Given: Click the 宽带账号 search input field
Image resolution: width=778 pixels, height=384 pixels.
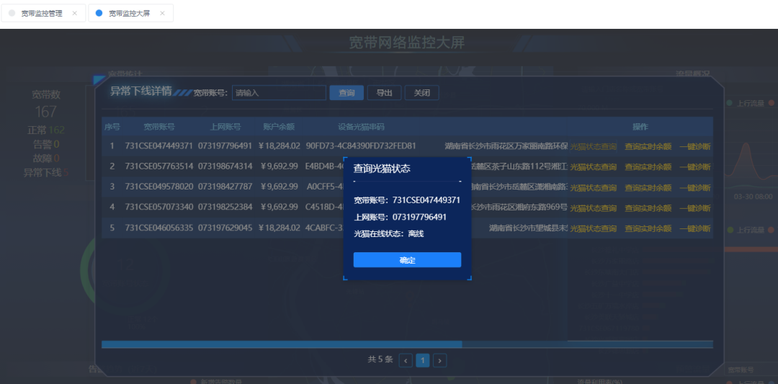Looking at the screenshot, I should coord(279,93).
